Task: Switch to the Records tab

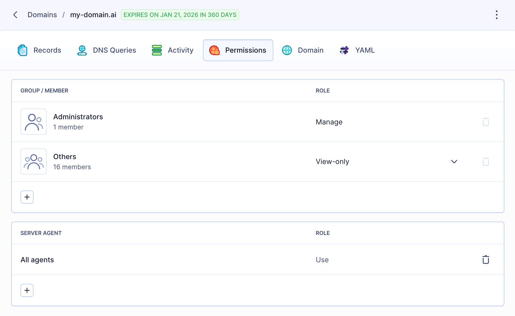Action: [40, 50]
